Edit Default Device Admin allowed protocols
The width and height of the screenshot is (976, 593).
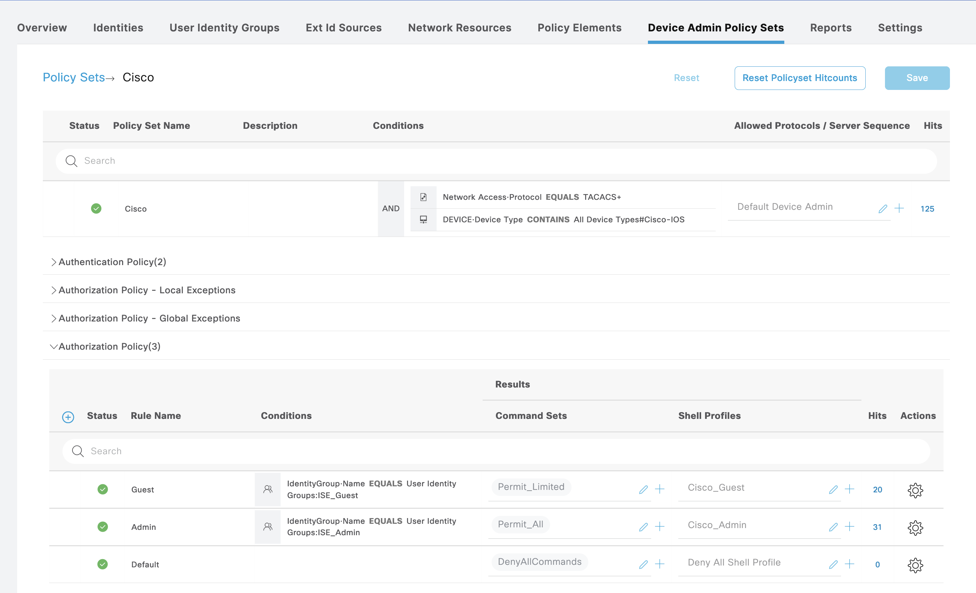(882, 209)
